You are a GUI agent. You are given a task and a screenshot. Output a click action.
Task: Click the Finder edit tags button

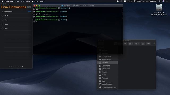[148, 44]
